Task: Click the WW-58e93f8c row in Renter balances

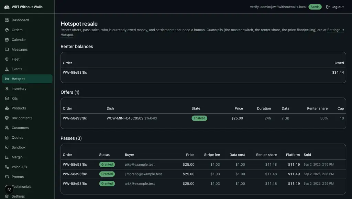Action: click(x=203, y=72)
